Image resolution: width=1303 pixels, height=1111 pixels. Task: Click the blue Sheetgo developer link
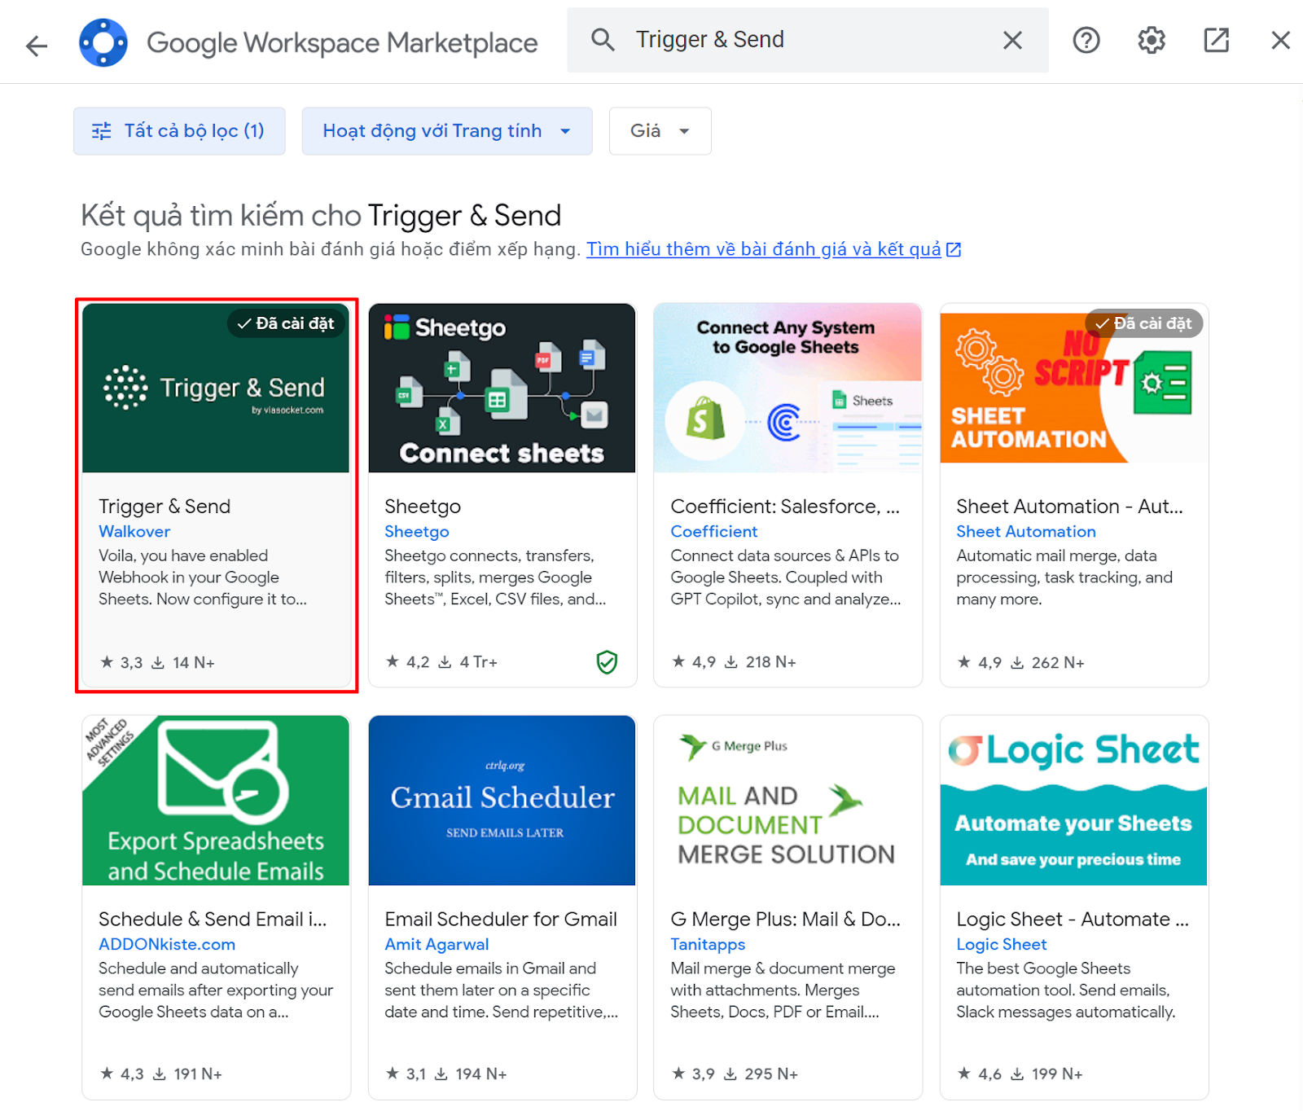coord(417,532)
